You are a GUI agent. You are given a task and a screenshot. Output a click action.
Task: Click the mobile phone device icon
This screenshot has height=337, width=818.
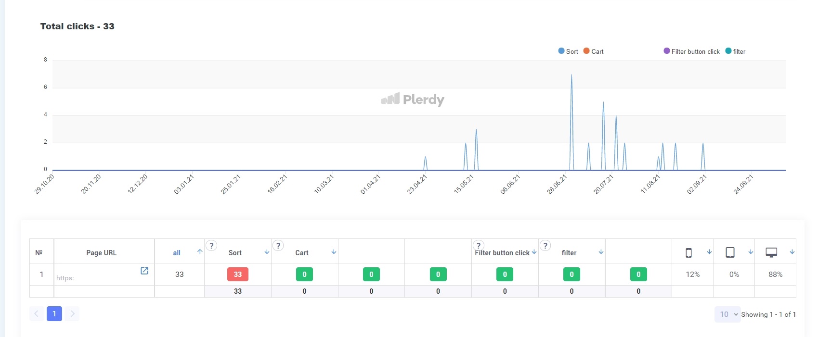[688, 252]
